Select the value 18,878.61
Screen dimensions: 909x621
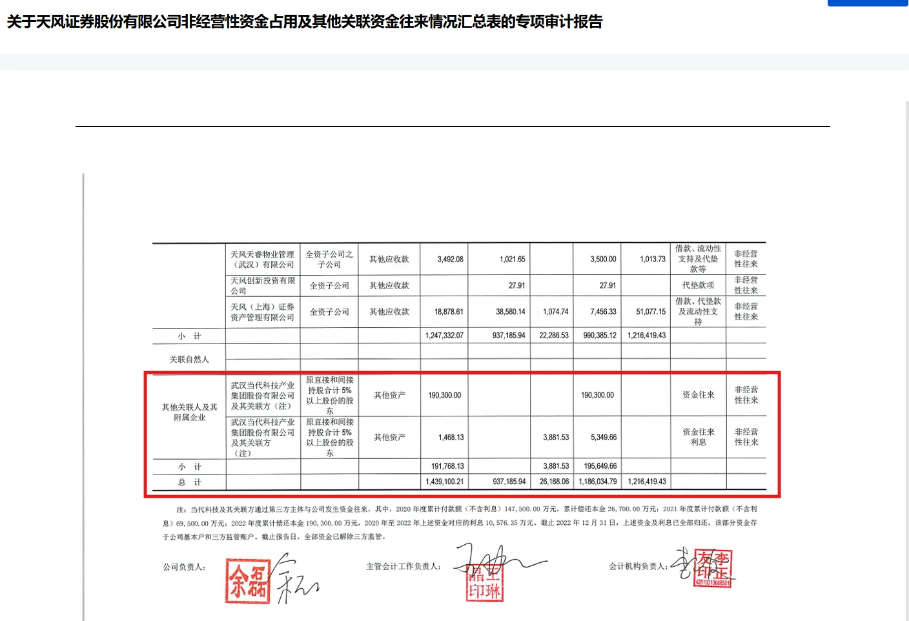[449, 312]
